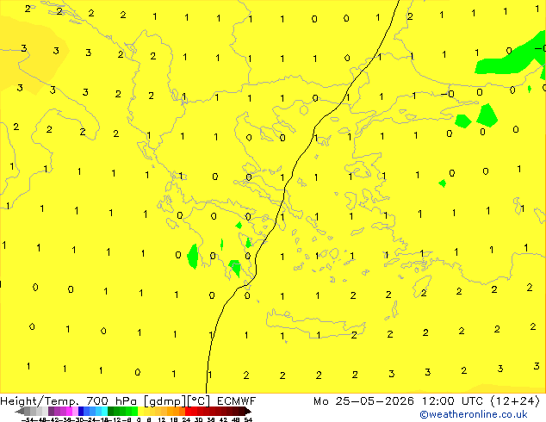Click the [gdmp] unit label
Screen dimensions: 546x422
pos(165,401)
